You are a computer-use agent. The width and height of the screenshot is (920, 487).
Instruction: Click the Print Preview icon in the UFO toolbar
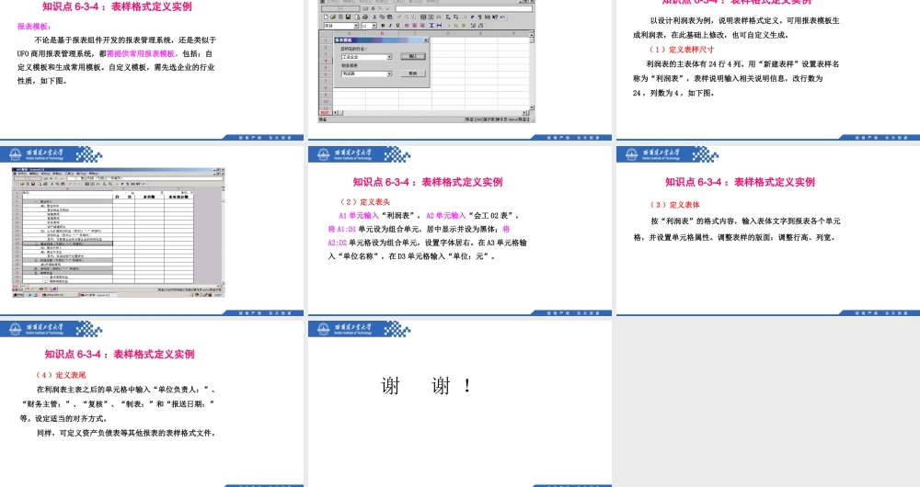point(357,17)
